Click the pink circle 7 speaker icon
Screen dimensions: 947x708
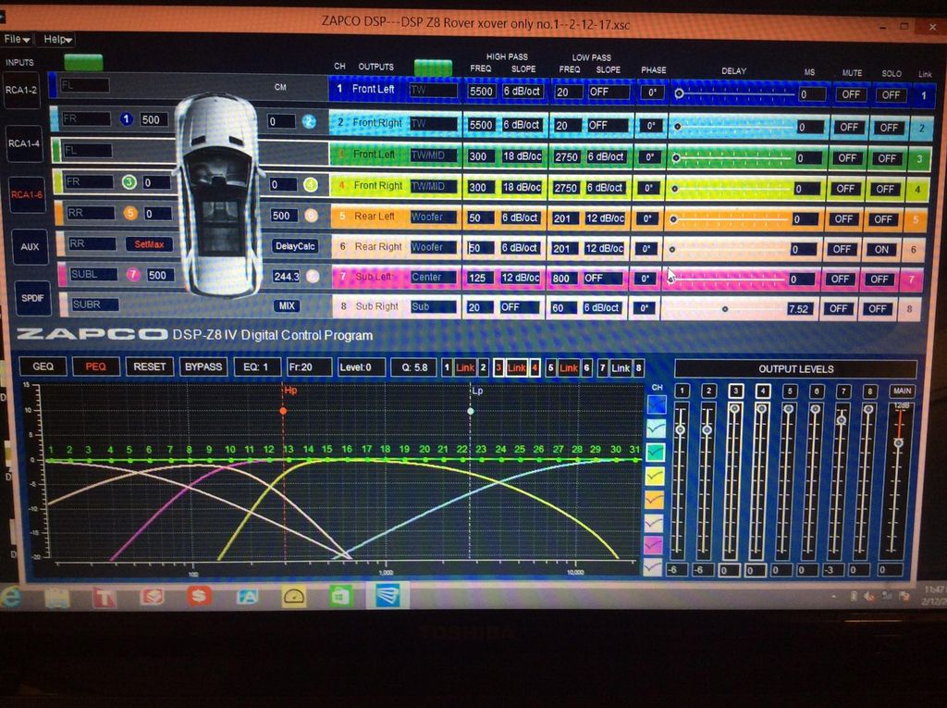coord(133,275)
